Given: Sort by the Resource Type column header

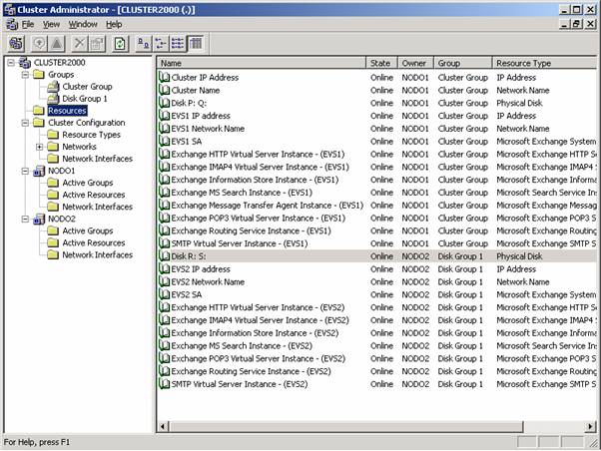Looking at the screenshot, I should click(x=544, y=63).
